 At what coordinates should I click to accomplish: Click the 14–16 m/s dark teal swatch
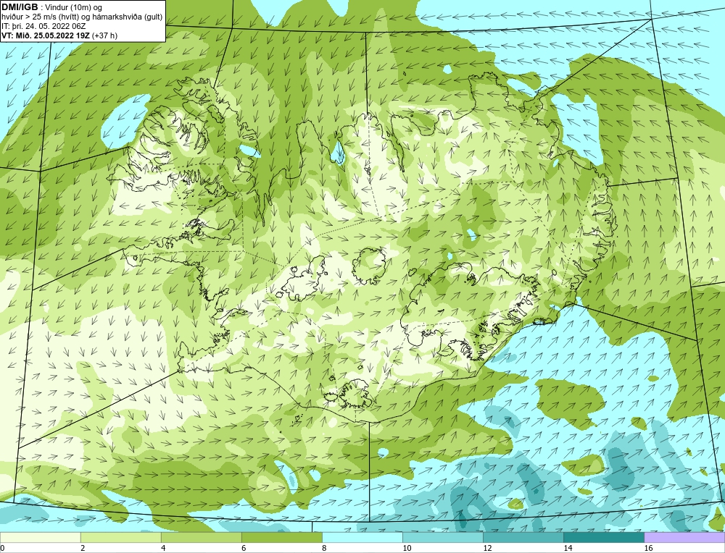coord(603,537)
